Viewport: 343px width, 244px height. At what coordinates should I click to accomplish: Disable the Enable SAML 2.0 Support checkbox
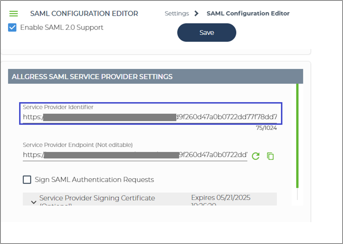pyautogui.click(x=12, y=27)
